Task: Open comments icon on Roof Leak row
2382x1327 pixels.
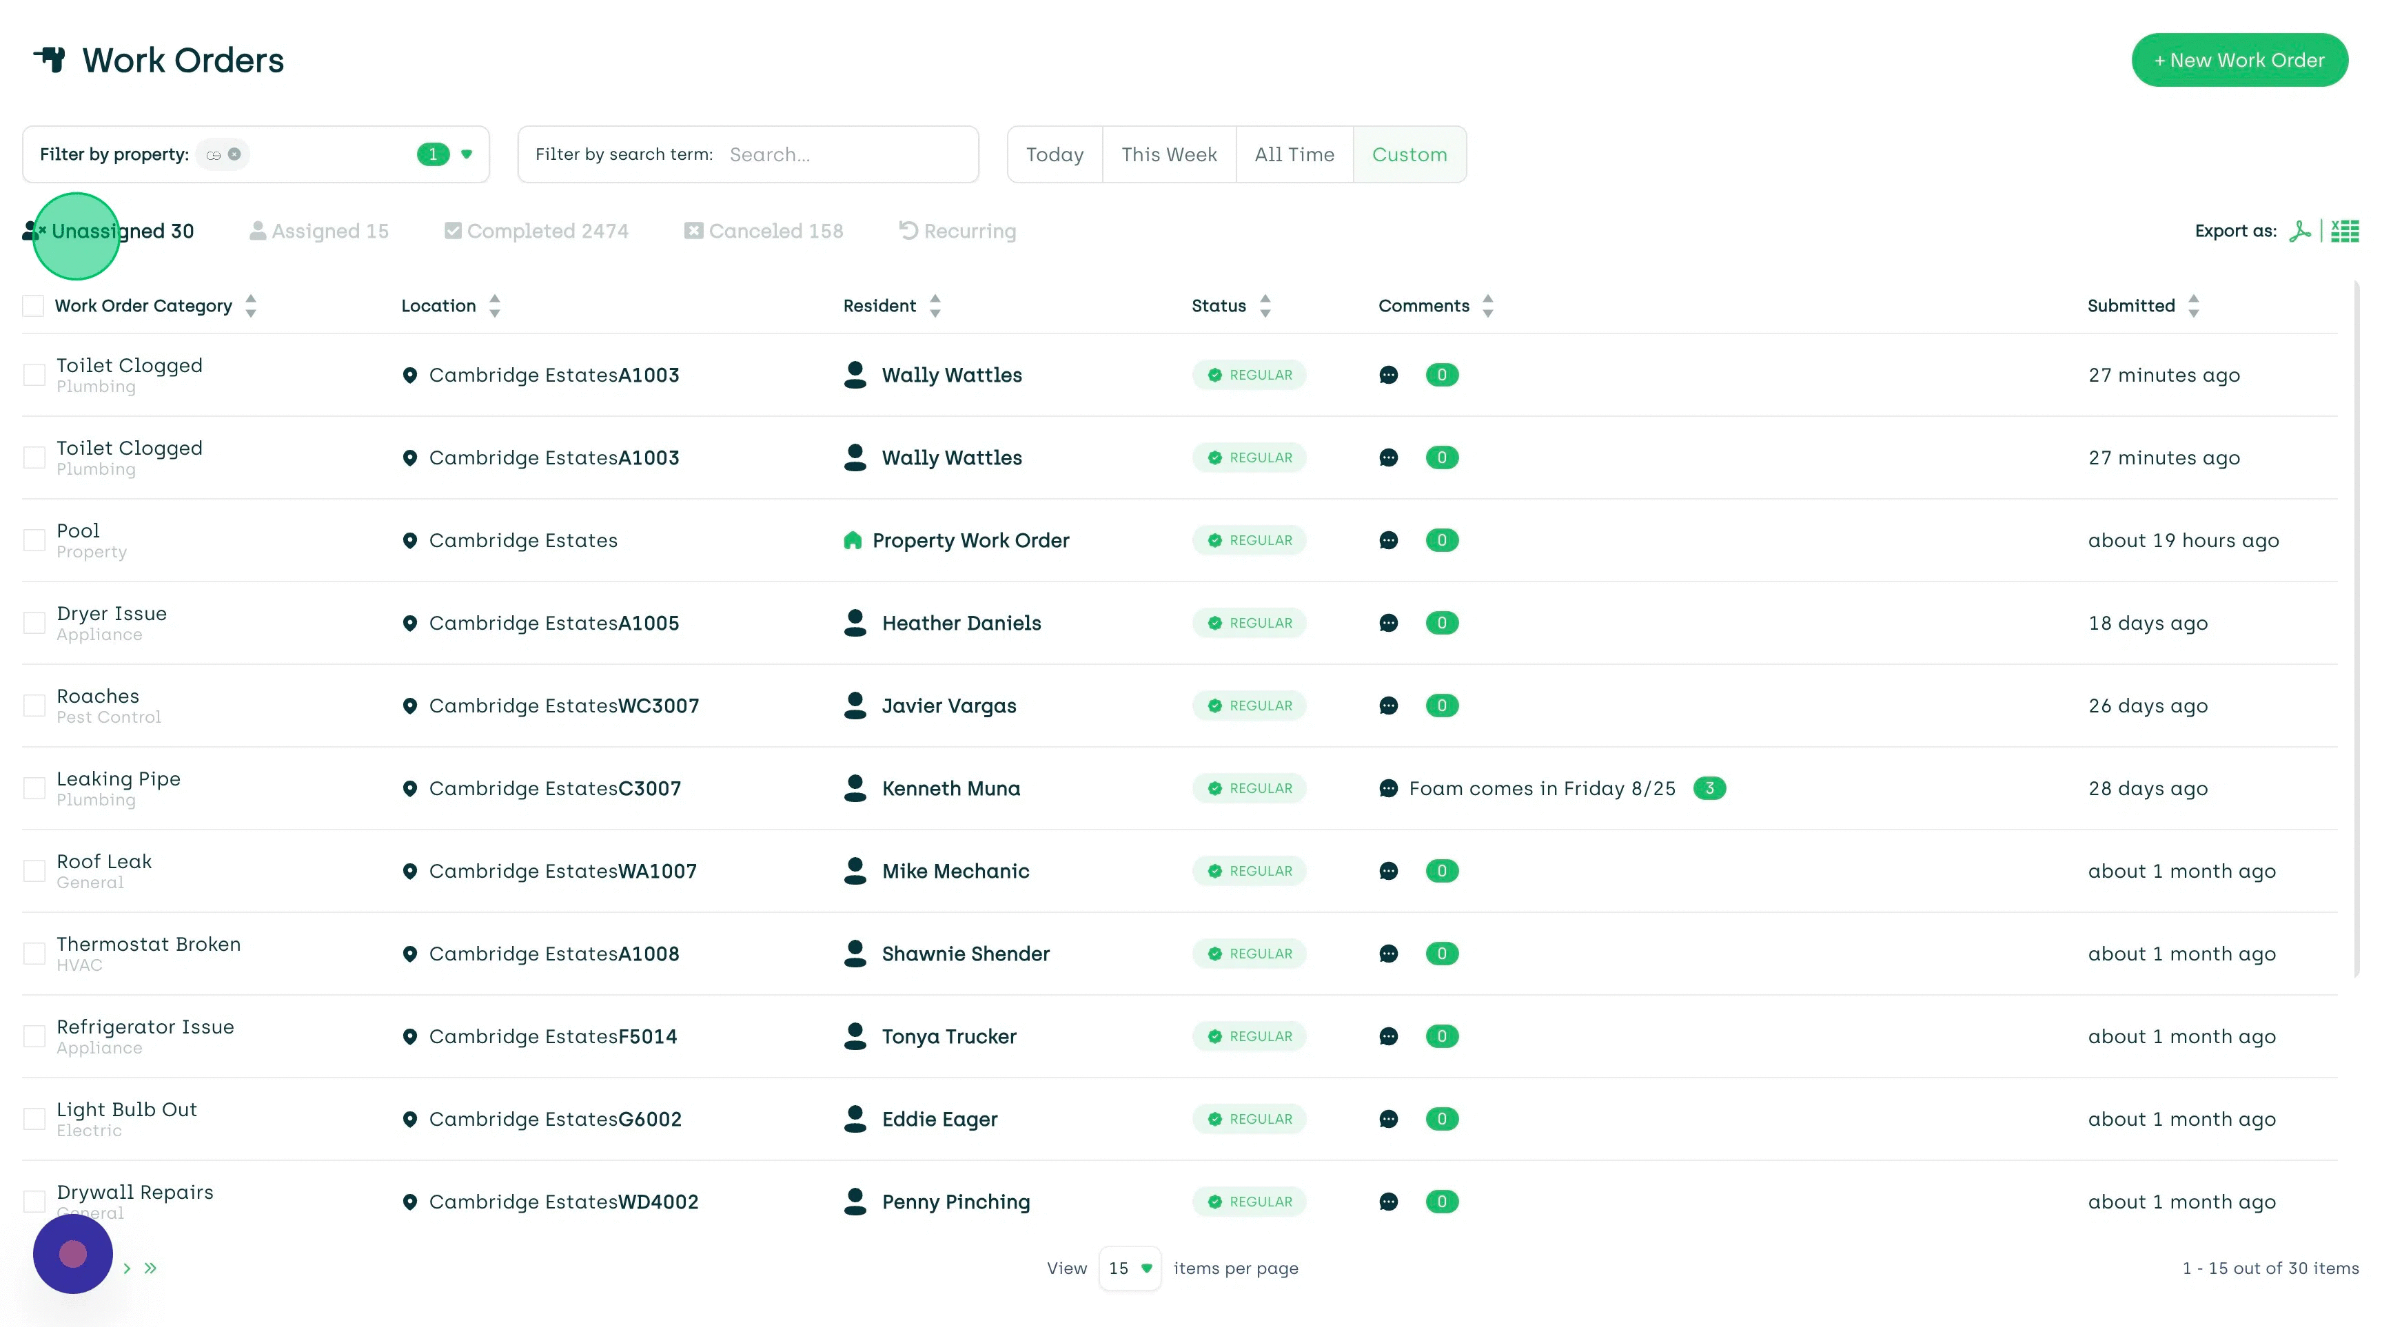Action: pyautogui.click(x=1388, y=872)
